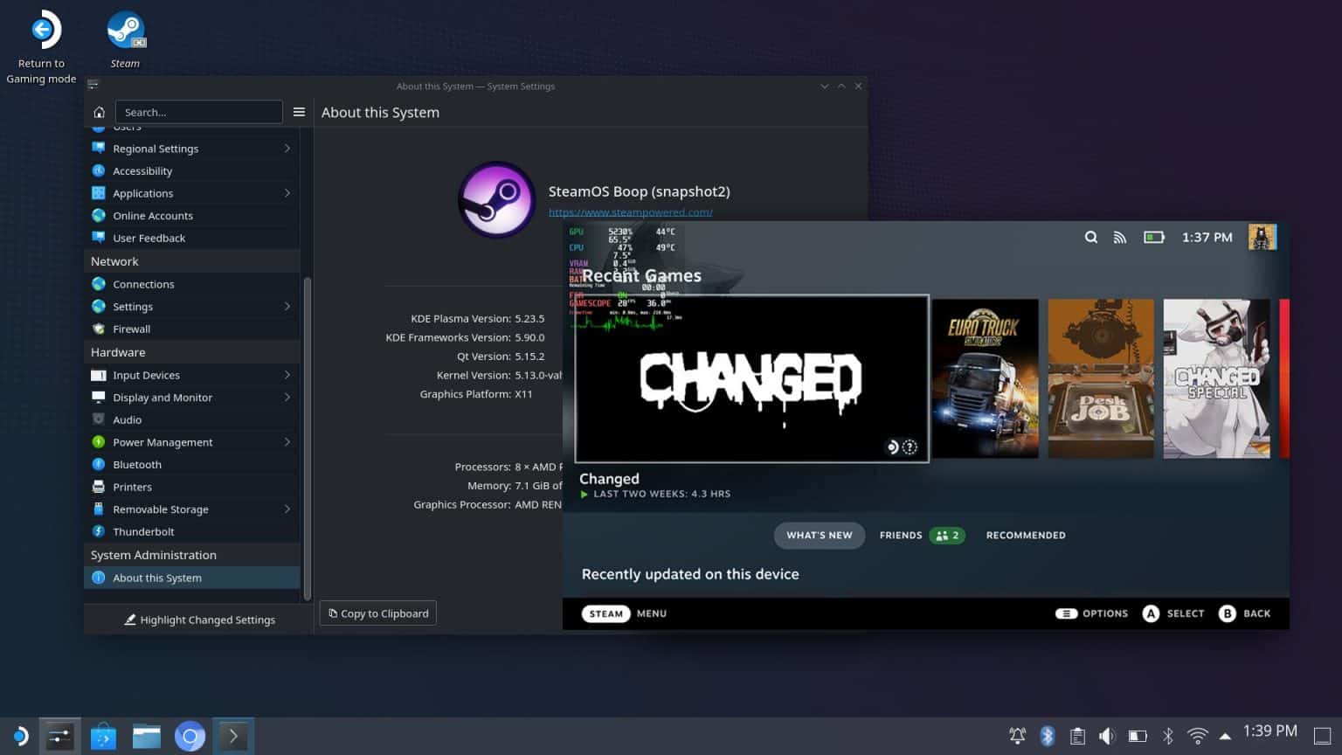Expand the Display and Monitor settings
Screen dimensions: 1342x755
tap(163, 397)
